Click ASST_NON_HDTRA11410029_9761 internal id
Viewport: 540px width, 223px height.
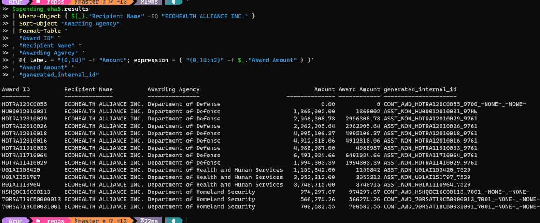coord(430,162)
